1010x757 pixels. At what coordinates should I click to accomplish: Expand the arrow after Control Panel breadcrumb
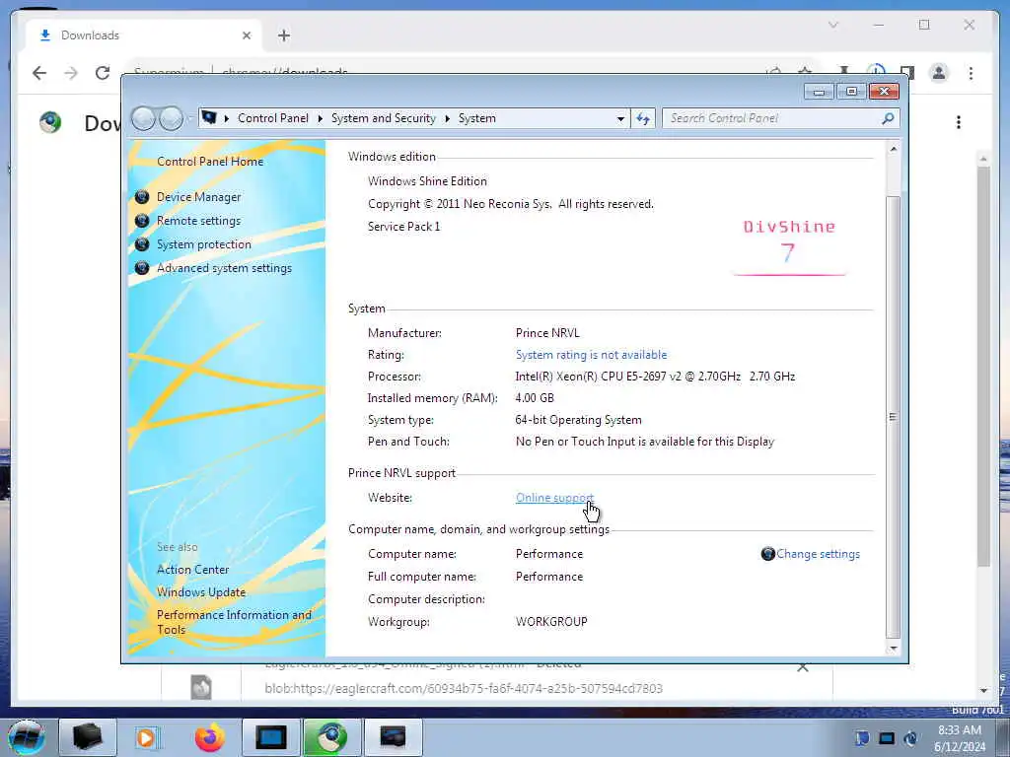point(321,118)
